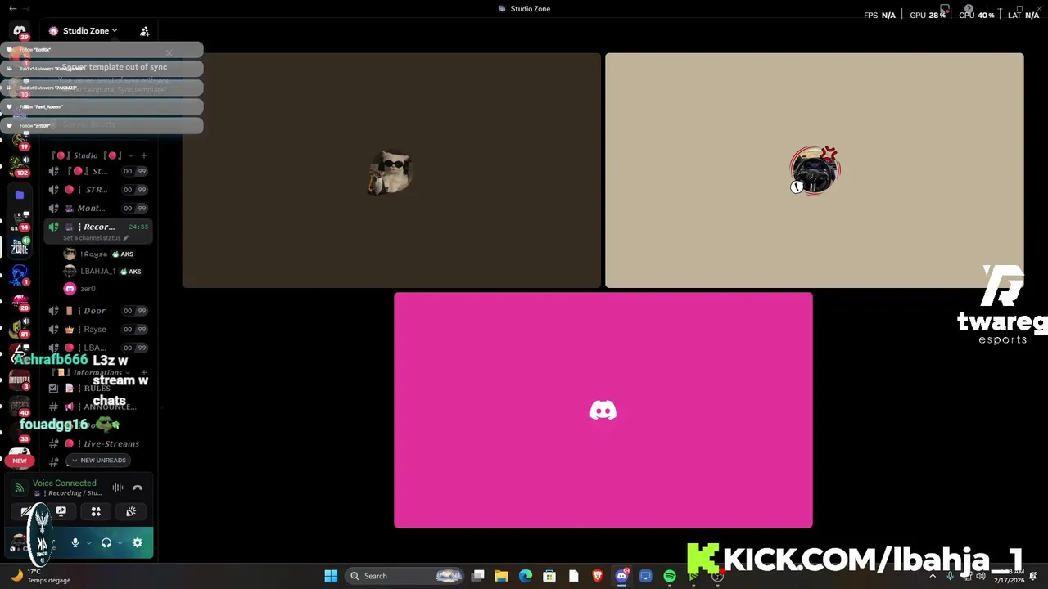1048x589 pixels.
Task: Open Studio Zone server icon in sidebar
Action: 20,246
